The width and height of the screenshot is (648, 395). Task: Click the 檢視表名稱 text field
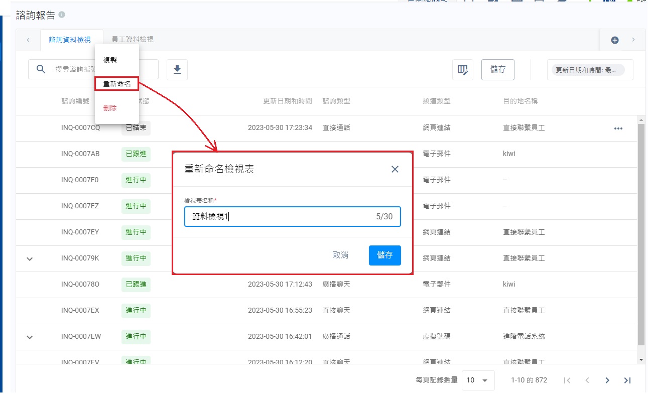(281, 217)
